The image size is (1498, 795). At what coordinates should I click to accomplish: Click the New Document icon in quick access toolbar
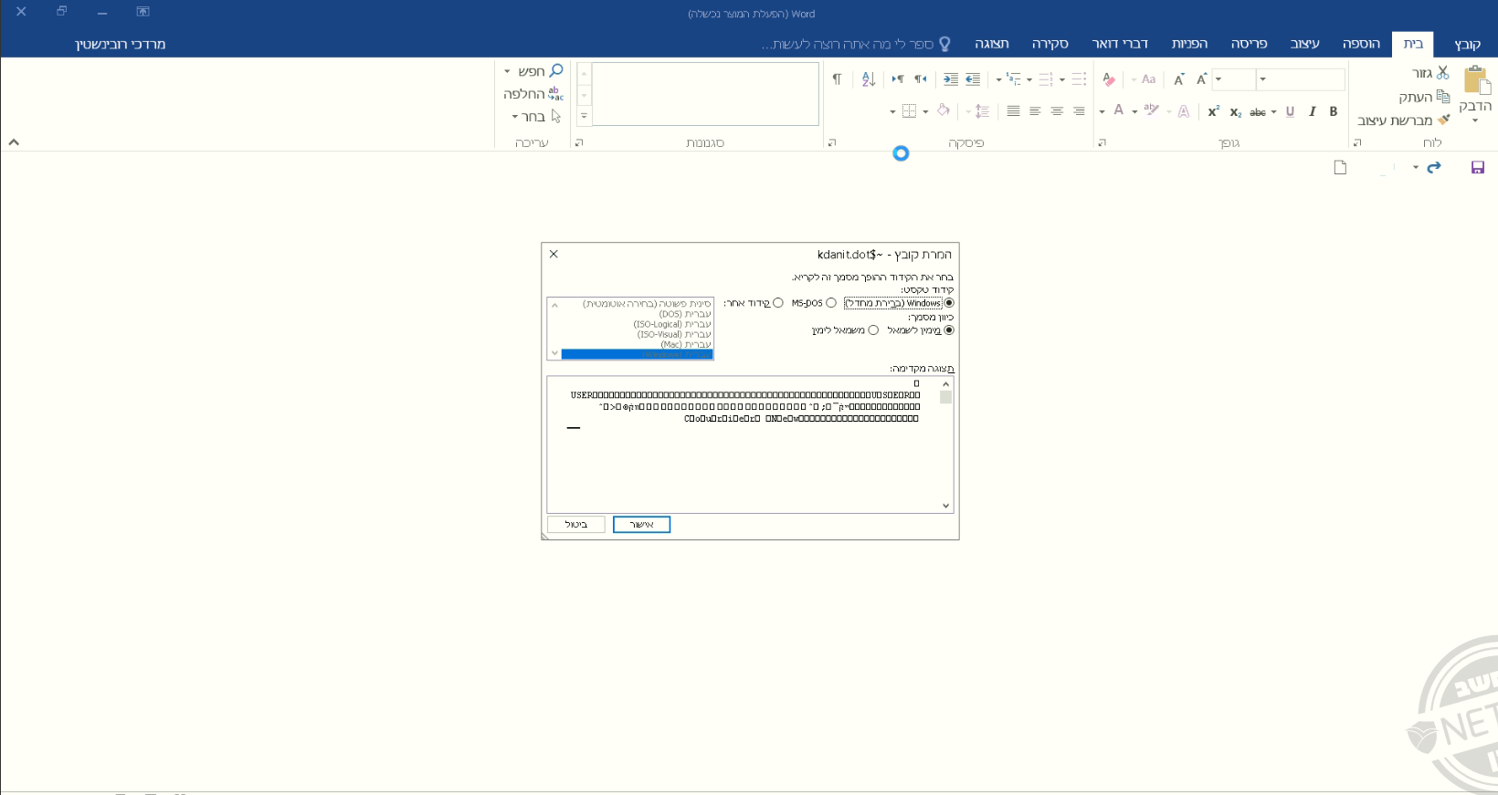pos(1340,167)
